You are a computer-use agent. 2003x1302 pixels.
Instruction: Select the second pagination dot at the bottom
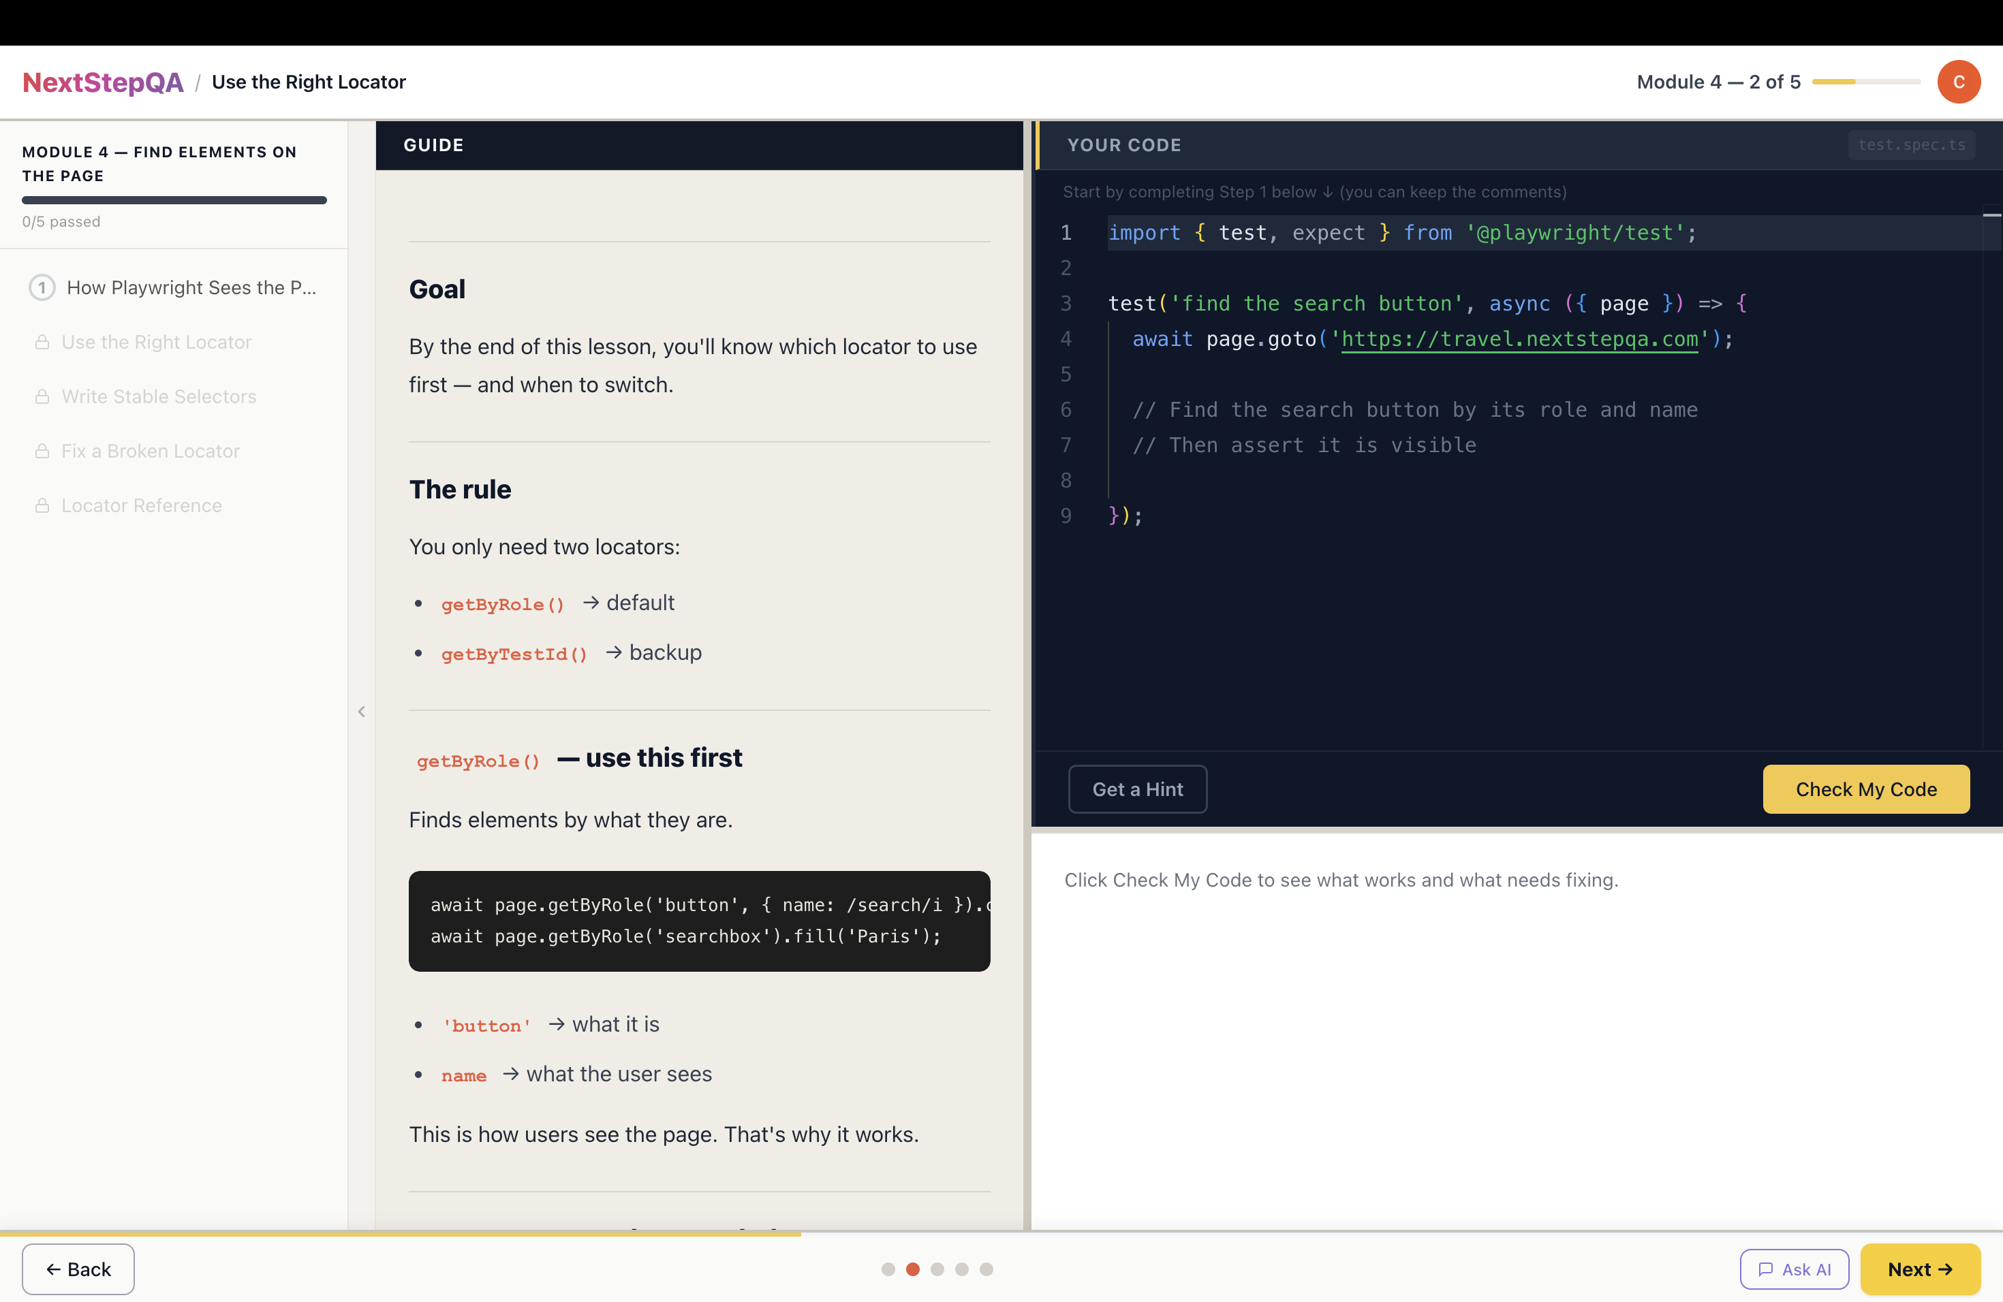pos(913,1269)
